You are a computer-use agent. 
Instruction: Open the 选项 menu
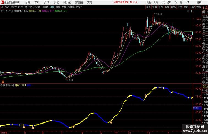169,2
